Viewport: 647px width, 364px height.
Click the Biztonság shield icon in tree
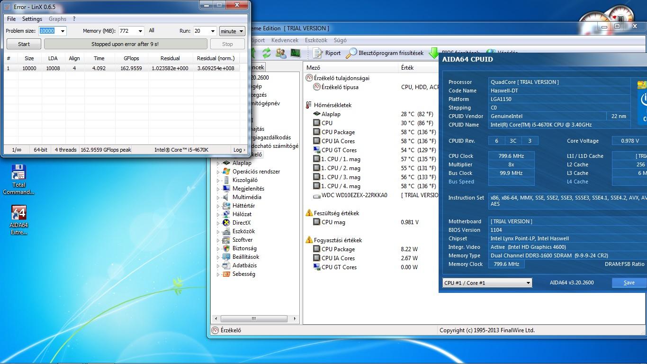point(226,248)
